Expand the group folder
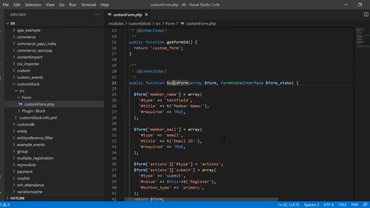The height and width of the screenshot is (208, 370). [x=14, y=151]
